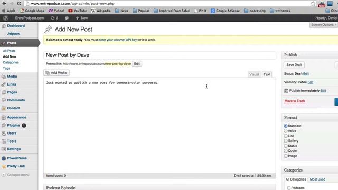The image size is (338, 190).
Task: Click the PowerPress sidebar icon
Action: coord(4,158)
